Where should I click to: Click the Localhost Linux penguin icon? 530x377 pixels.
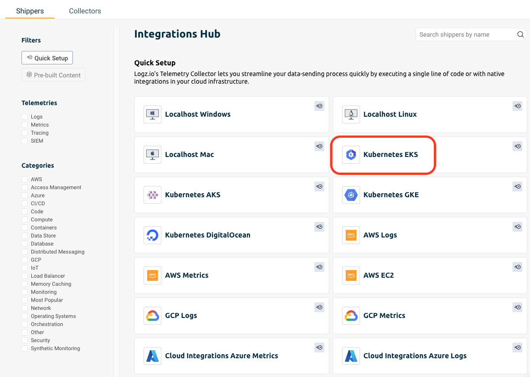pos(351,114)
